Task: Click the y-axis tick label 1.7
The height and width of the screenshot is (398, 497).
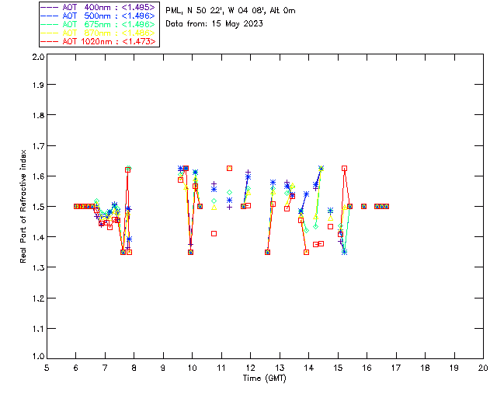Action: (38, 146)
